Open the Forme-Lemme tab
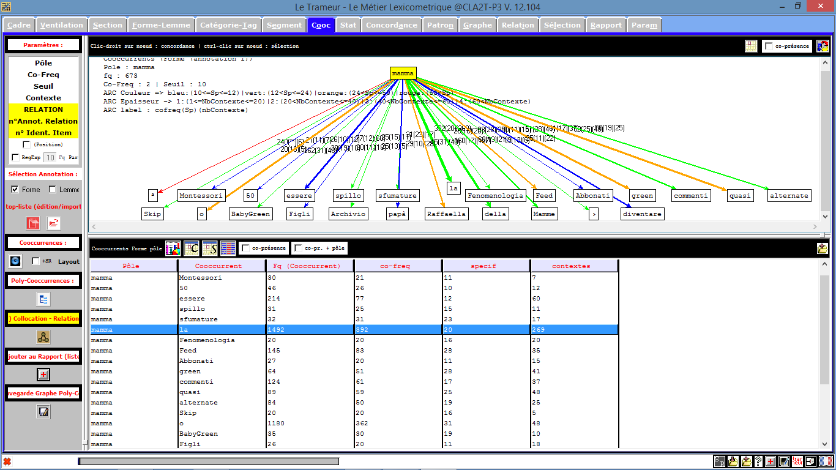Screen dimensions: 836x470 click(161, 25)
